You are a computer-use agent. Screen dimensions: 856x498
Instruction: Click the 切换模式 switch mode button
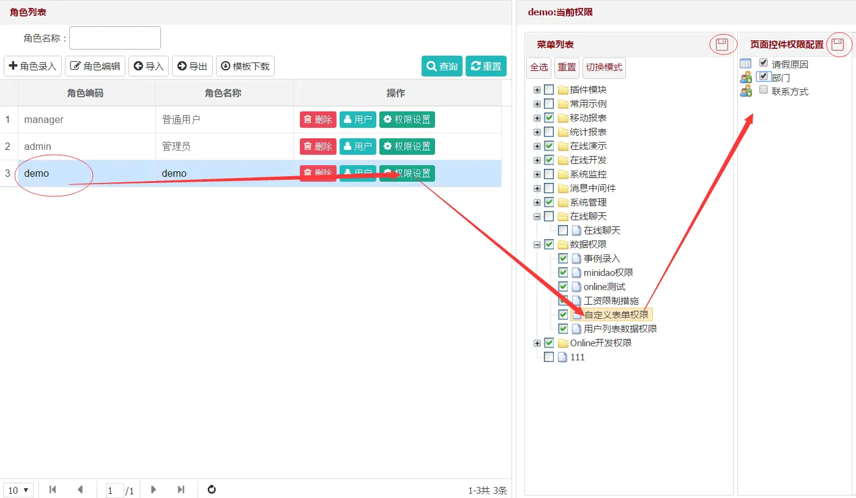(604, 67)
